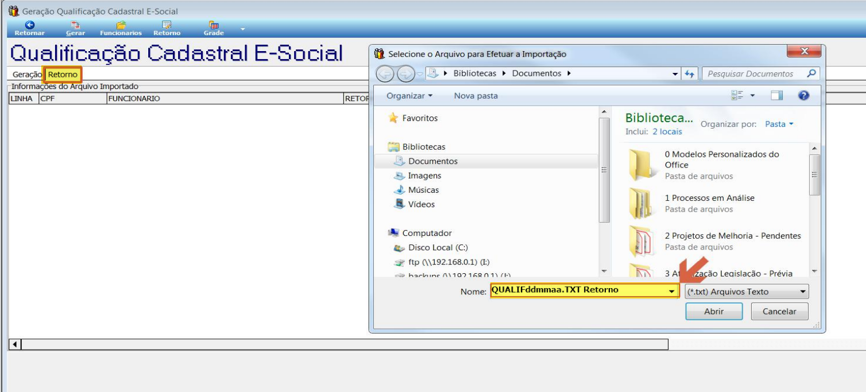Click the Grade toolbar icon
The image size is (866, 392).
coord(214,28)
